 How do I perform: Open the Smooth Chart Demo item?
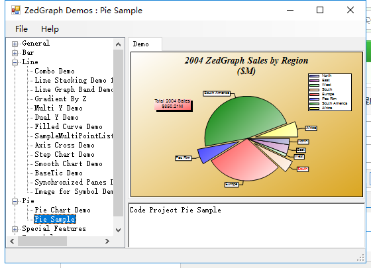pos(69,164)
